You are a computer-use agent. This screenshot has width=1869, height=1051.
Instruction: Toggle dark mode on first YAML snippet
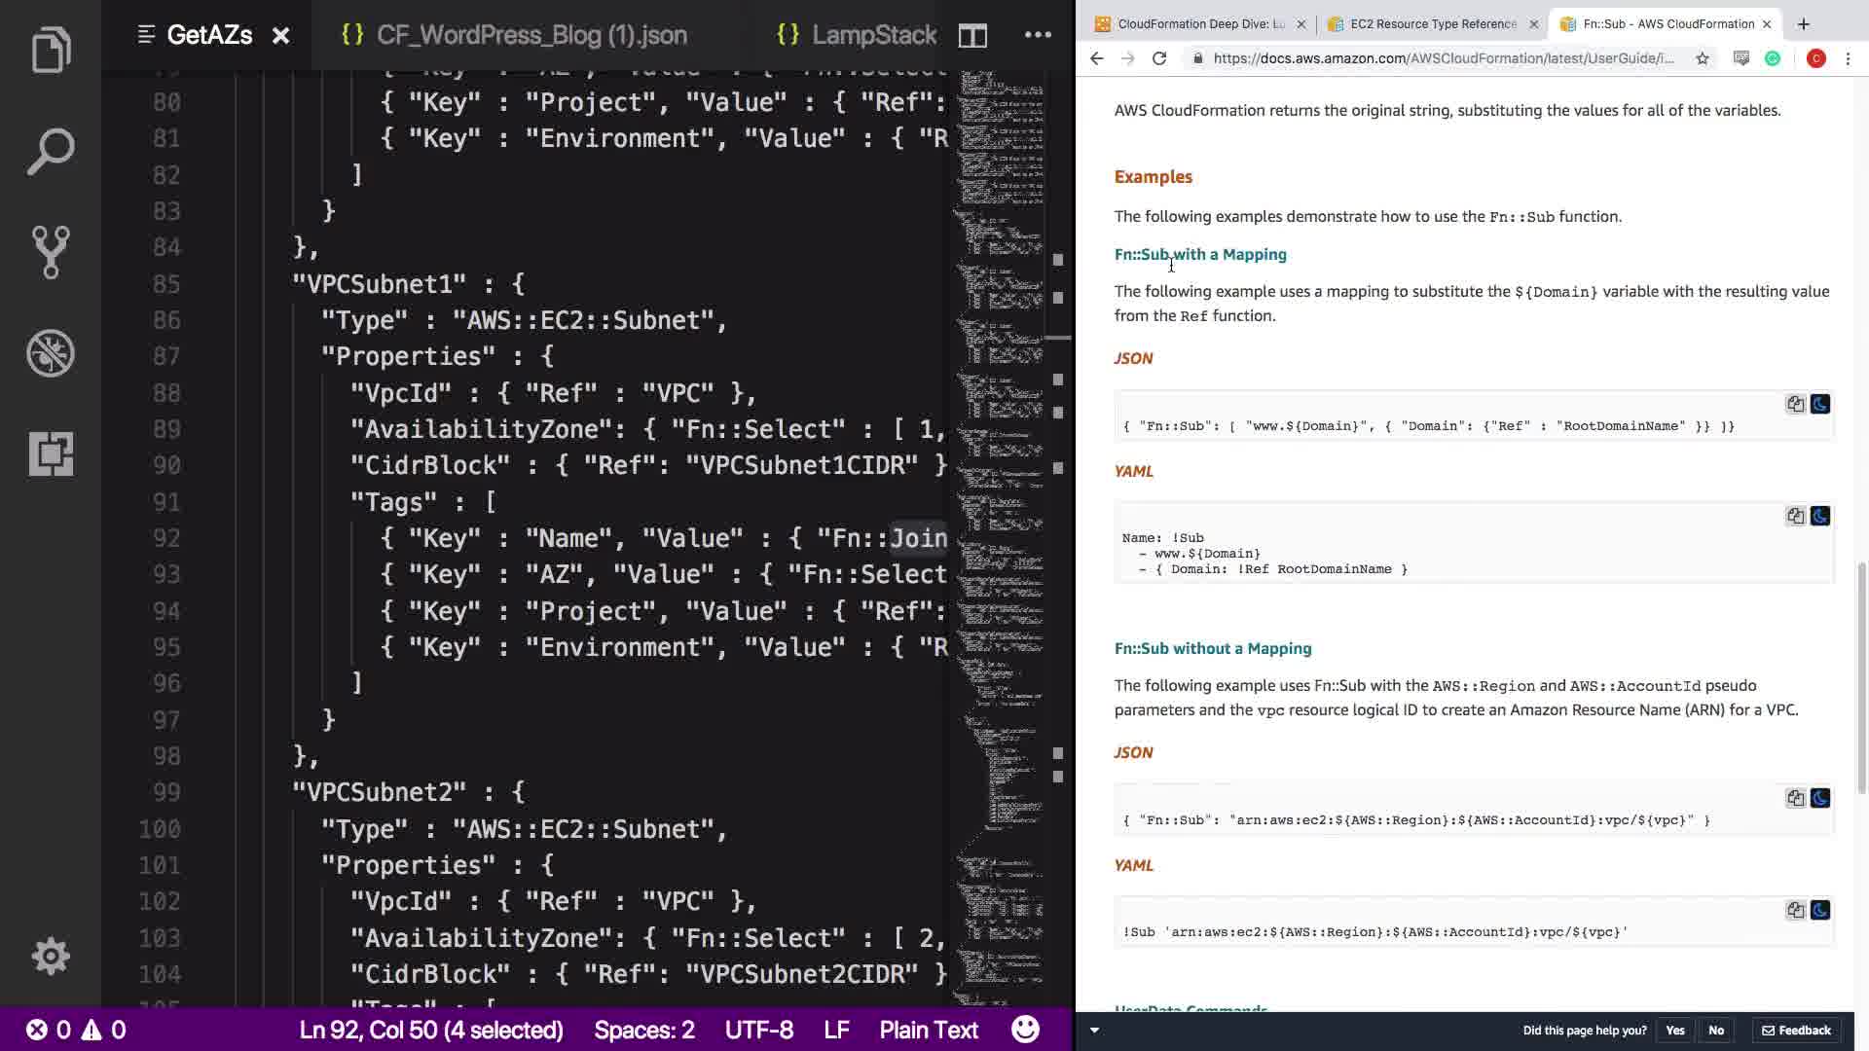pos(1819,516)
